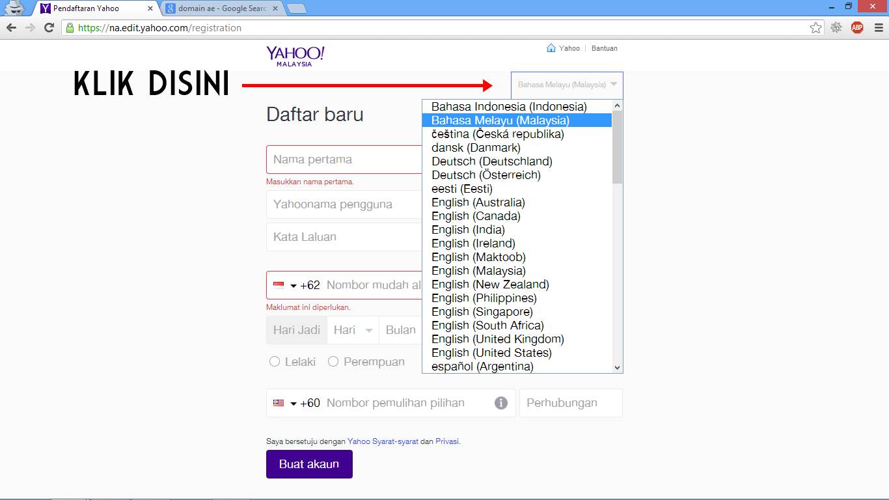889x500 pixels.
Task: Pick English (United Kingdom) from the list
Action: coord(517,339)
